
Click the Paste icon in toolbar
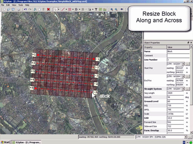[44, 9]
